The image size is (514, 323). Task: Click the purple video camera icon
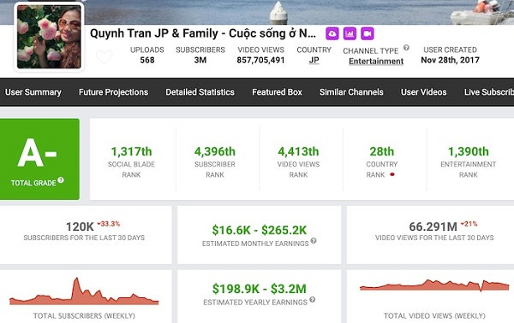[x=368, y=33]
